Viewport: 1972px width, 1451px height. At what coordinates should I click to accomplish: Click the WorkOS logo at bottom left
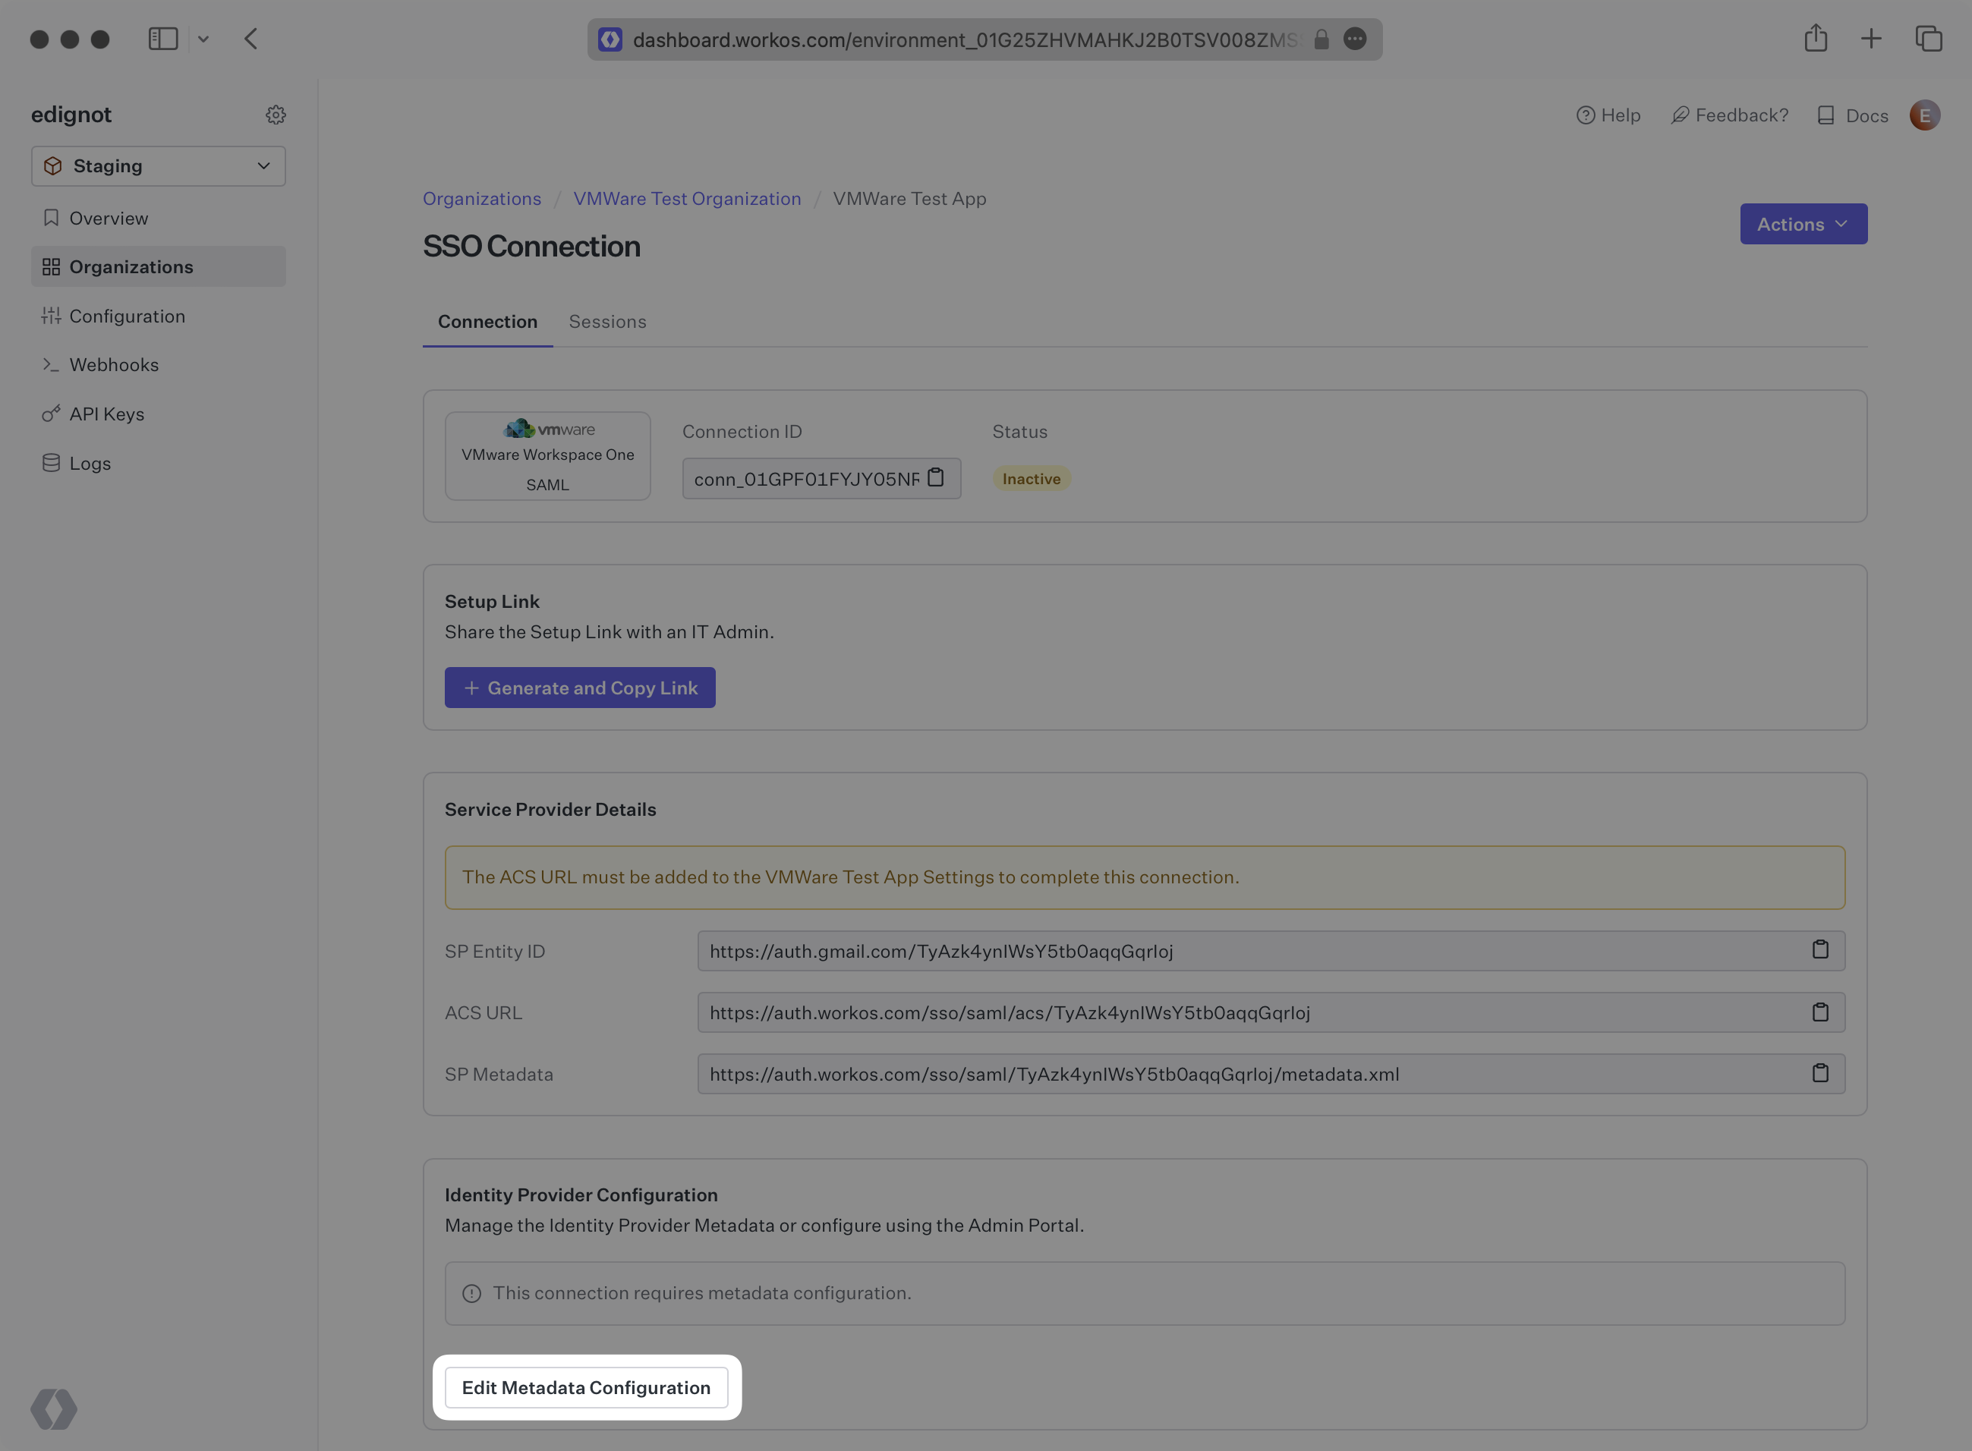[54, 1409]
